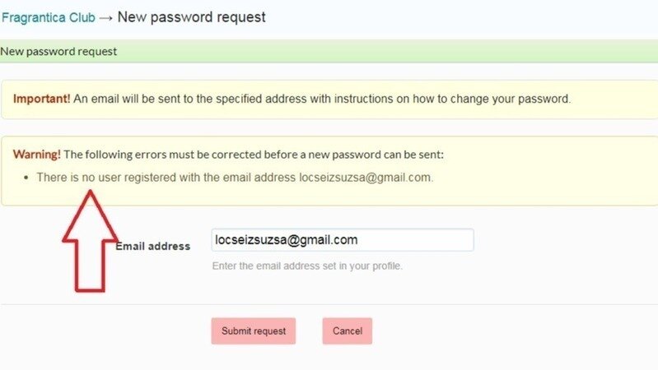Click the instructions text about changing password
Image resolution: width=658 pixels, height=370 pixels.
click(321, 99)
